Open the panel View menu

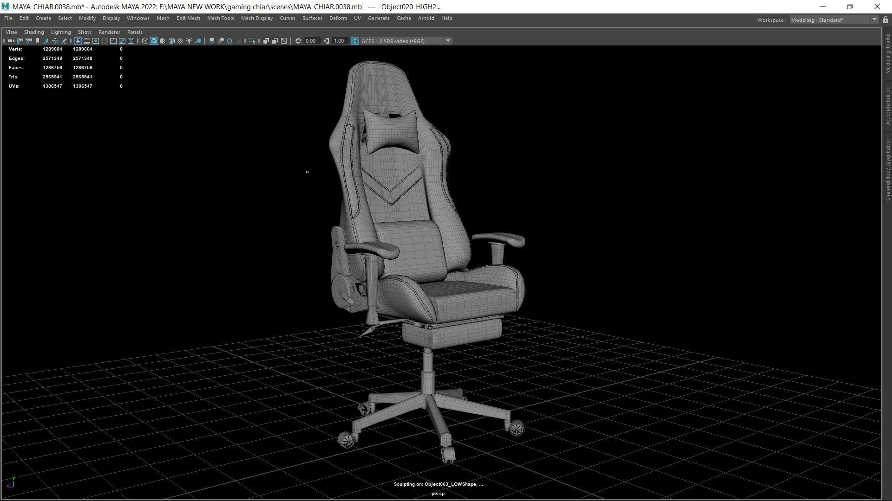pos(11,32)
